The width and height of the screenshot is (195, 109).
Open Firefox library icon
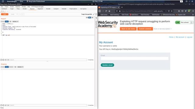(179, 11)
